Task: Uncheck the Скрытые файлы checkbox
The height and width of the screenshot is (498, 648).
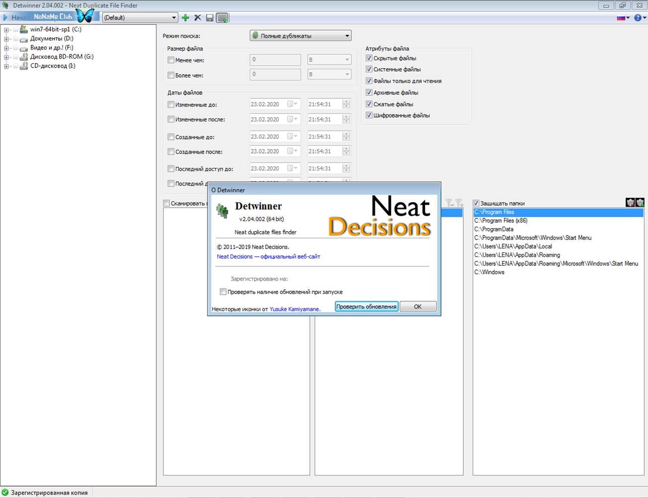Action: click(369, 58)
